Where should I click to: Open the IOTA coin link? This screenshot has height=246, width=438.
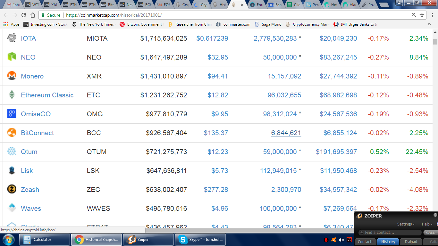coord(29,38)
